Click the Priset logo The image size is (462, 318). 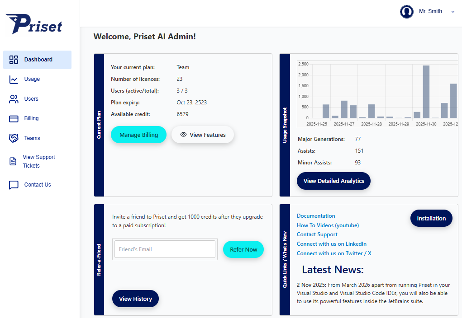tap(33, 25)
